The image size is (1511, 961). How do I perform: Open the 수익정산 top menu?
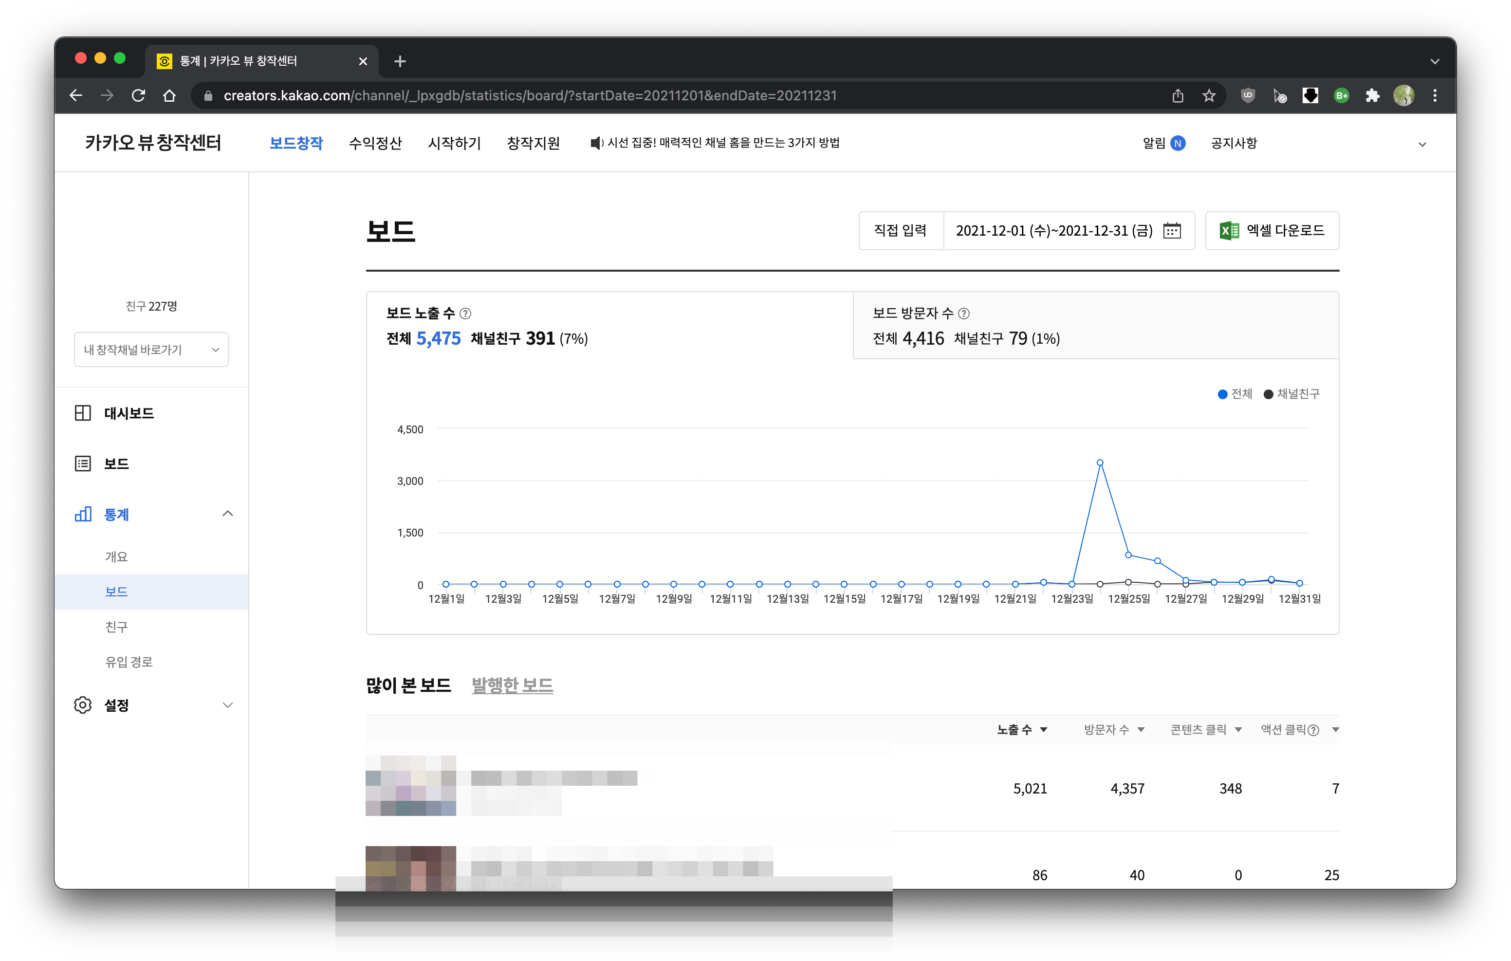pos(375,143)
